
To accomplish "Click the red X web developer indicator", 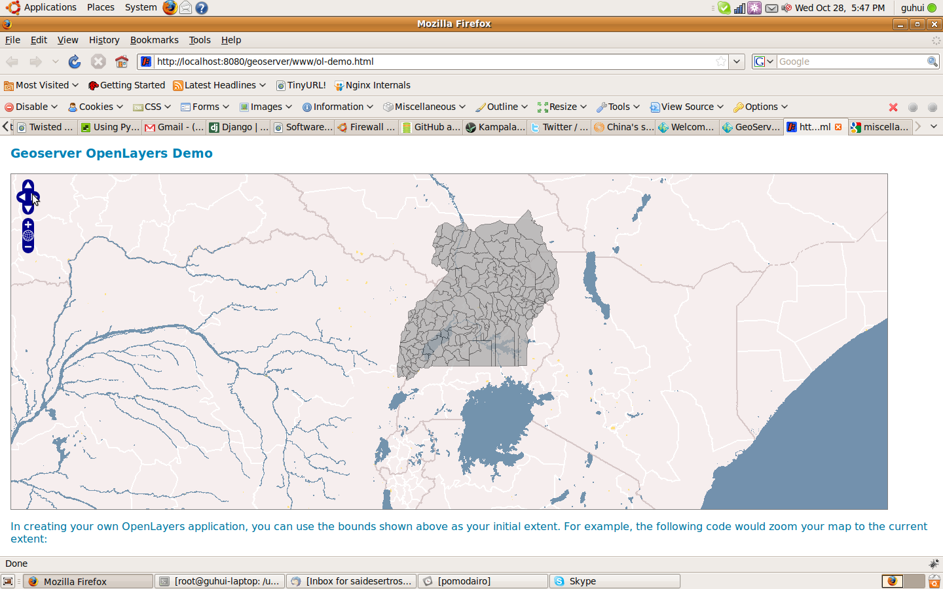I will [893, 107].
